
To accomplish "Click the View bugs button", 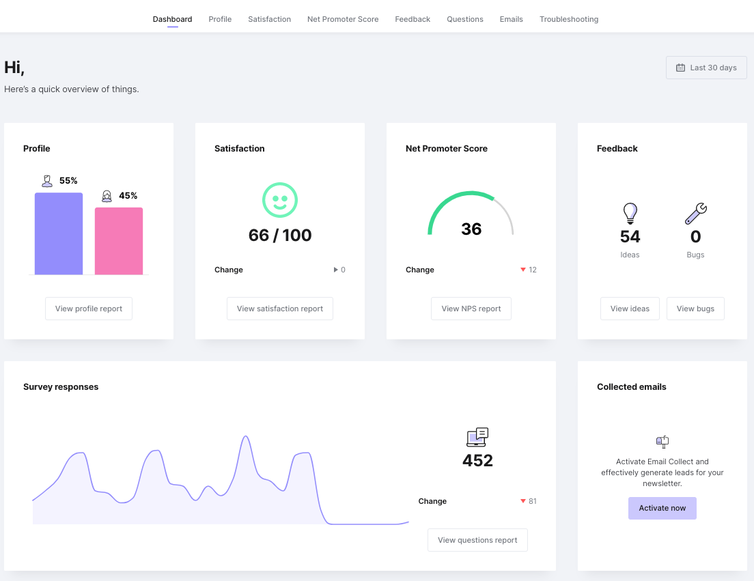I will click(x=695, y=309).
